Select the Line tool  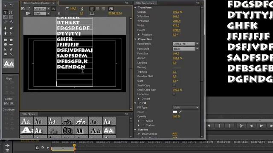(11, 54)
